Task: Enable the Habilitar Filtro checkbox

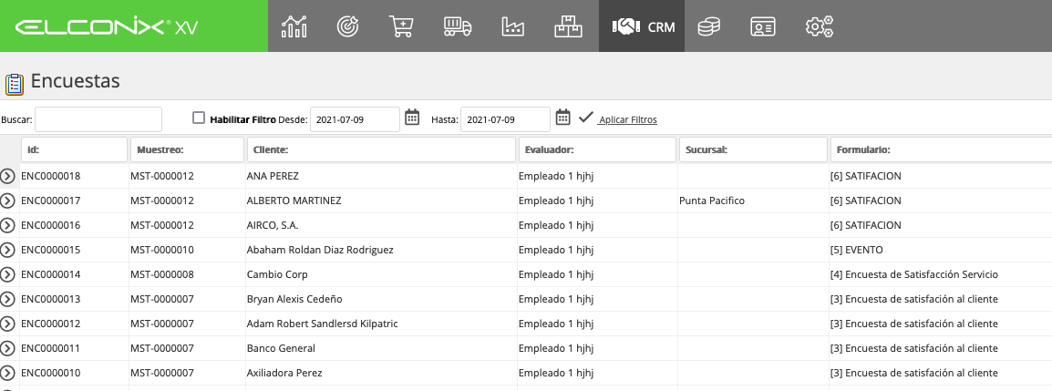Action: tap(199, 118)
